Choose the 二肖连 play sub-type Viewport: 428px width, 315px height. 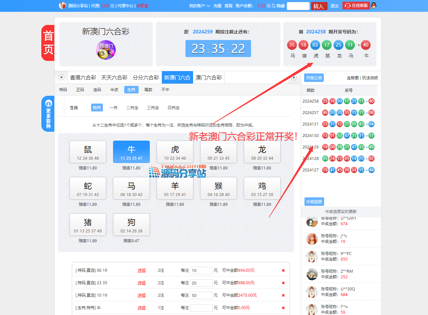click(132, 108)
